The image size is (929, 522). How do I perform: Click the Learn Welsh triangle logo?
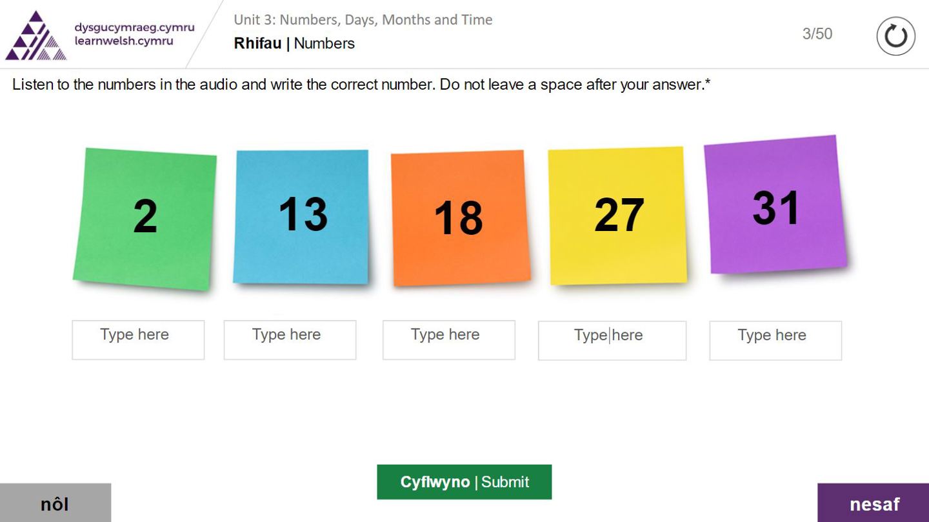click(x=35, y=35)
